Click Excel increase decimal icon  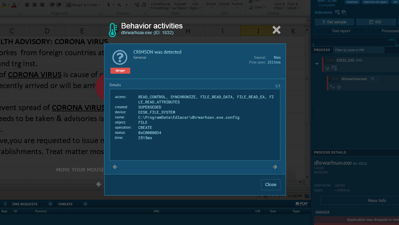pyautogui.click(x=137, y=5)
